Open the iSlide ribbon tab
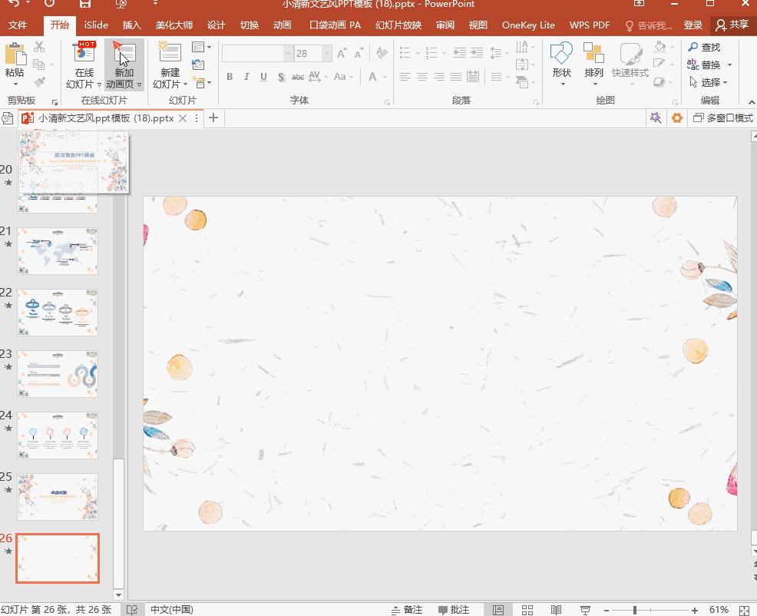This screenshot has width=757, height=616. (x=96, y=25)
